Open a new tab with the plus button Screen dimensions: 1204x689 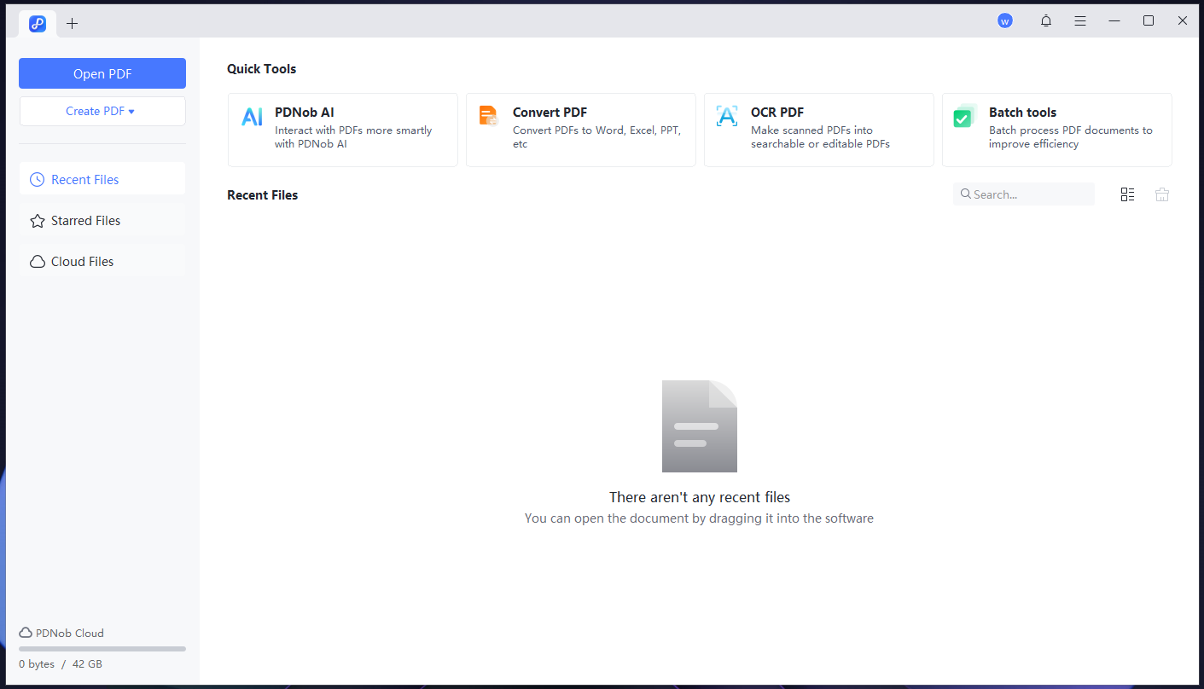73,24
